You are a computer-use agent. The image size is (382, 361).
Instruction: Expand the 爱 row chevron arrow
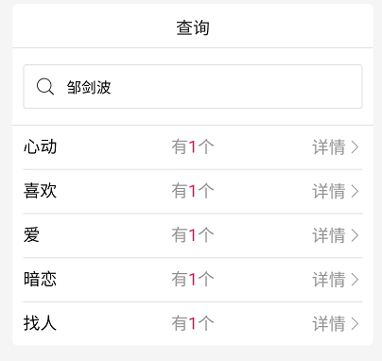(356, 235)
